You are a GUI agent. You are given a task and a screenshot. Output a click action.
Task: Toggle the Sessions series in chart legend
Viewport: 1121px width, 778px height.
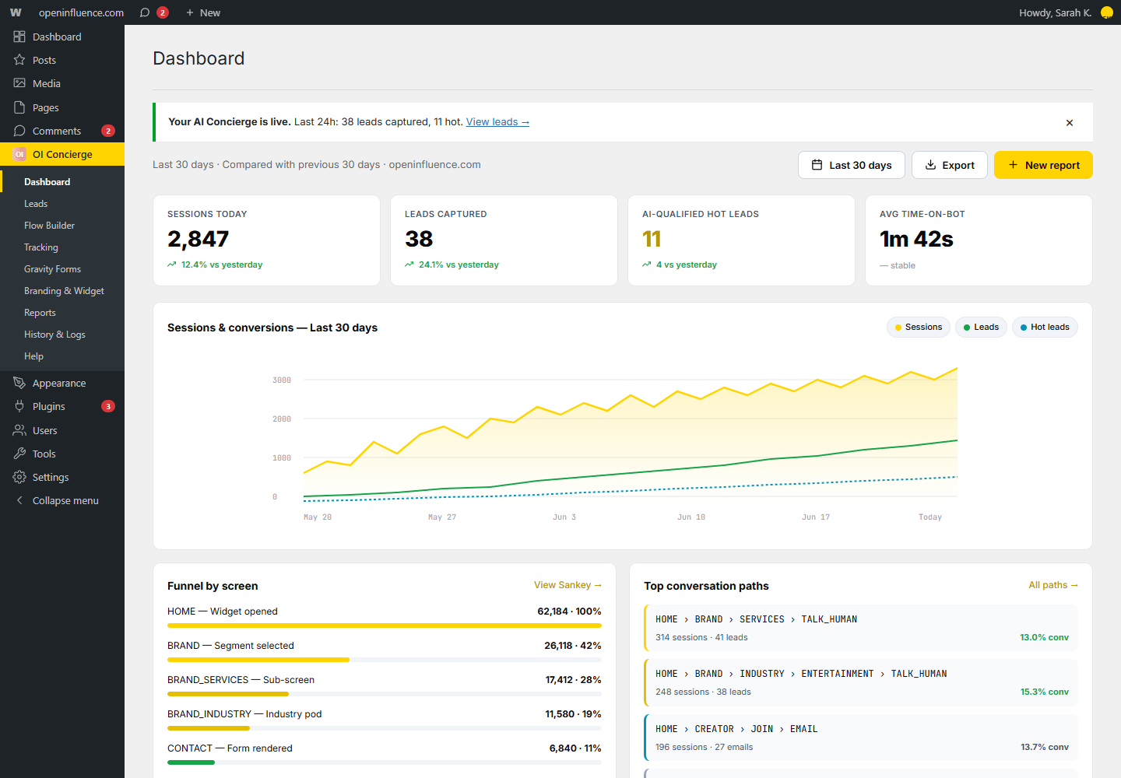pos(919,328)
